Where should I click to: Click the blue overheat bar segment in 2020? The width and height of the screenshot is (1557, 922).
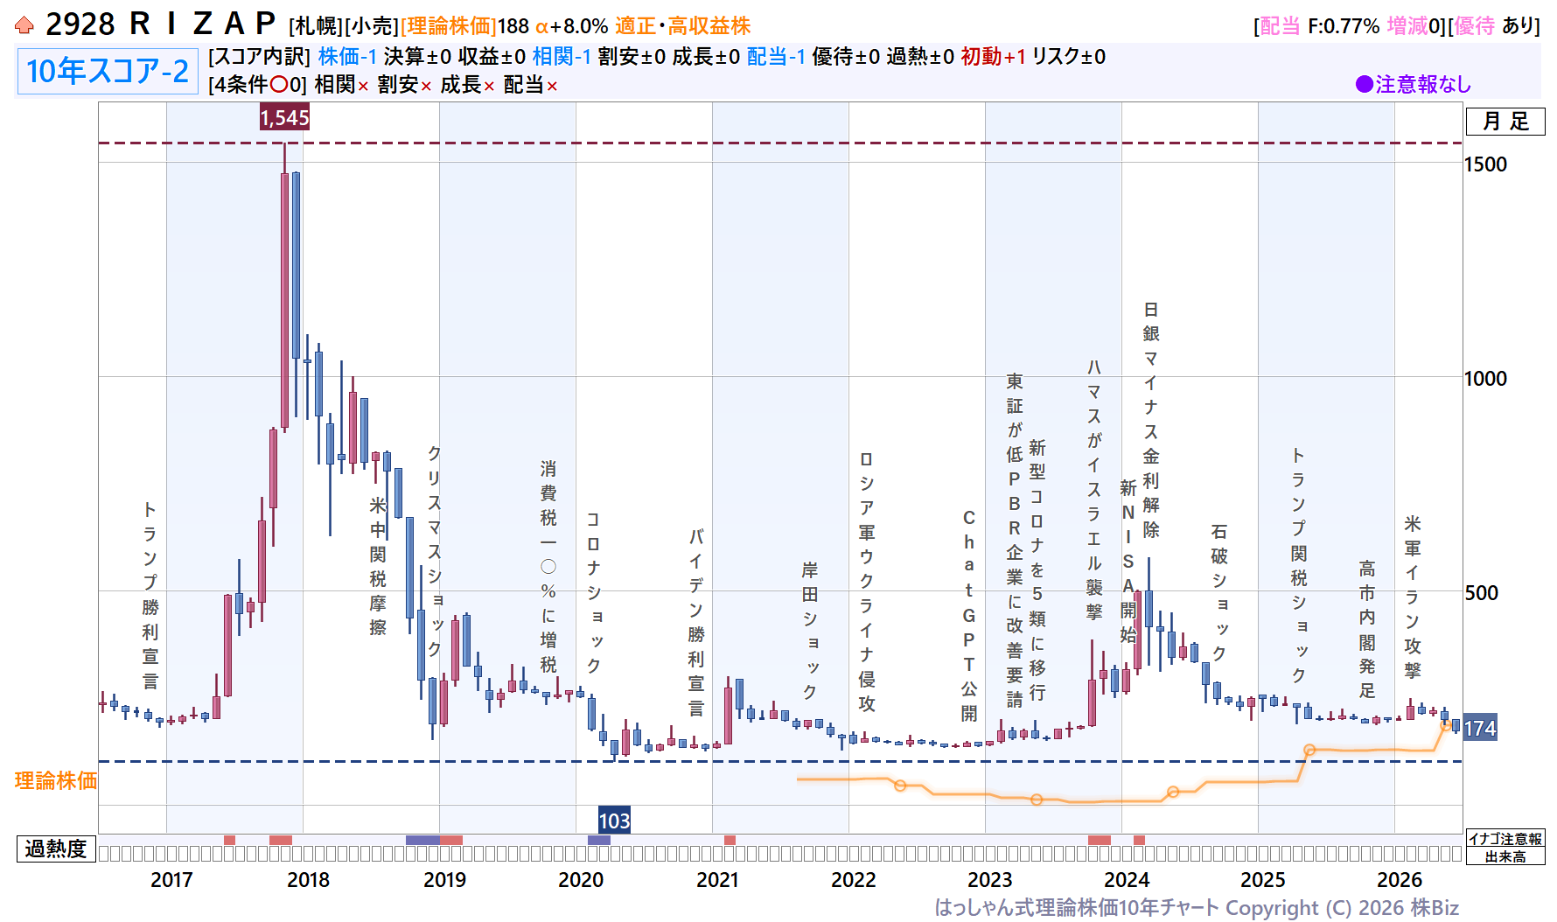[599, 841]
